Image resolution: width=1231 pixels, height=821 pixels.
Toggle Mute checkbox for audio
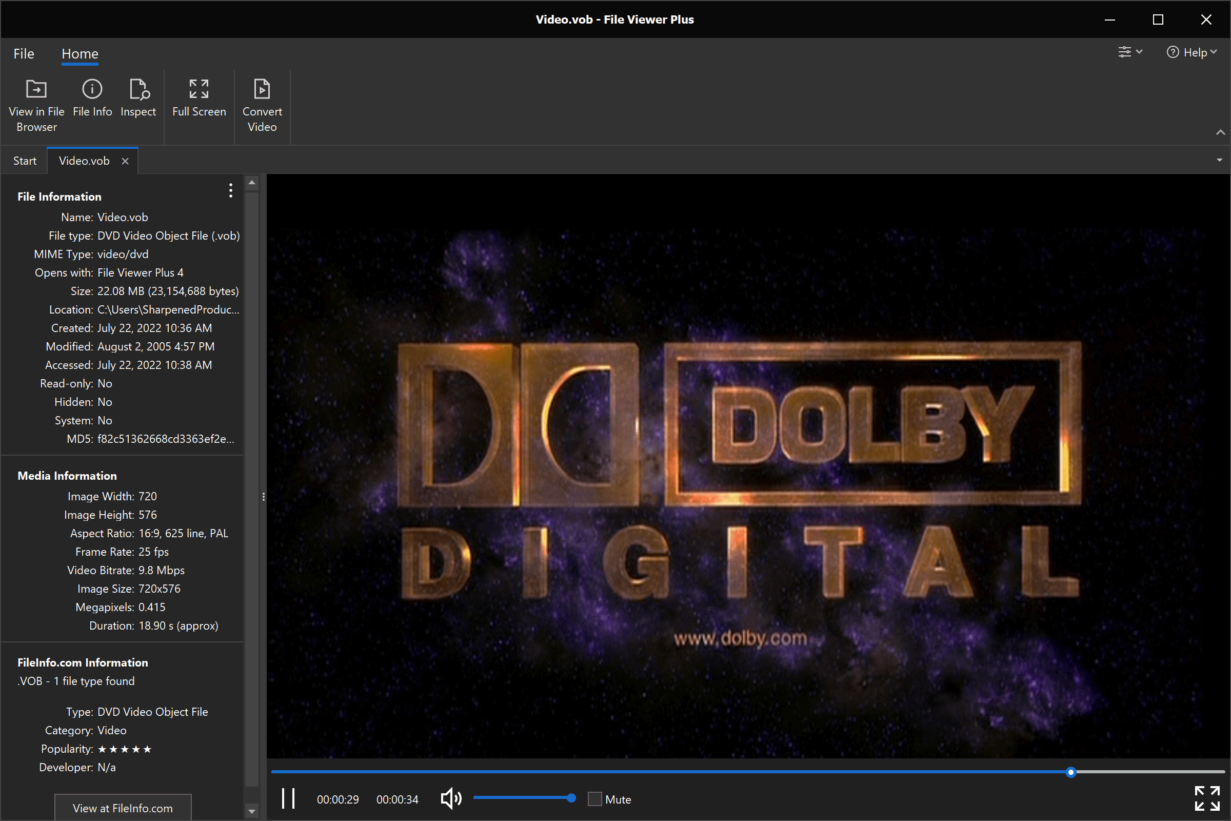[594, 797]
